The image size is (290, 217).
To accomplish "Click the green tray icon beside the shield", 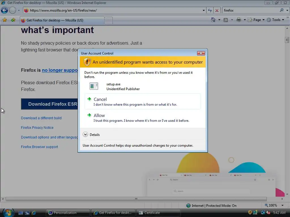I will [255, 212].
